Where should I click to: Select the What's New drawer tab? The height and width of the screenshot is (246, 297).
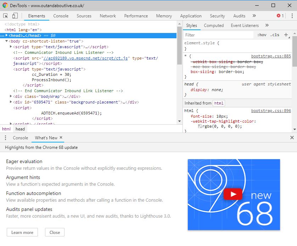tap(46, 138)
